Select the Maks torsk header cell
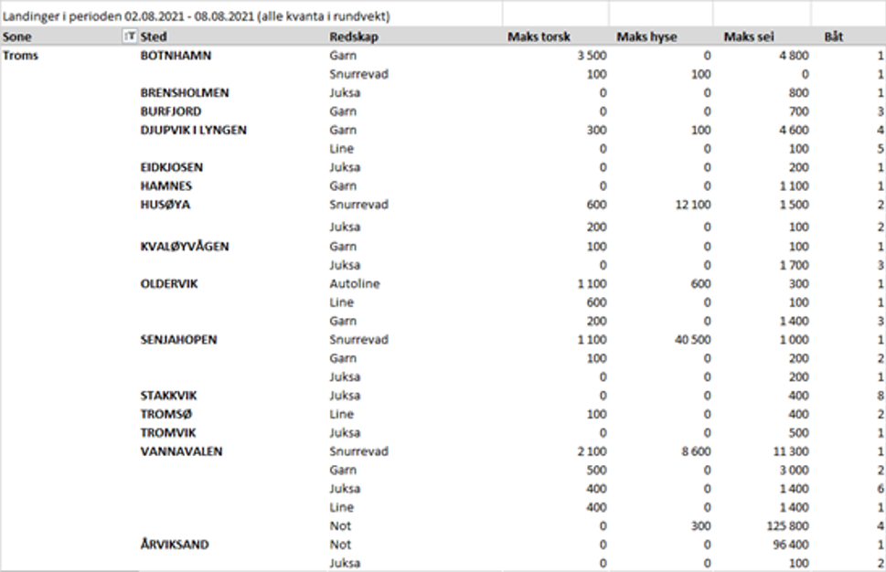 [539, 37]
